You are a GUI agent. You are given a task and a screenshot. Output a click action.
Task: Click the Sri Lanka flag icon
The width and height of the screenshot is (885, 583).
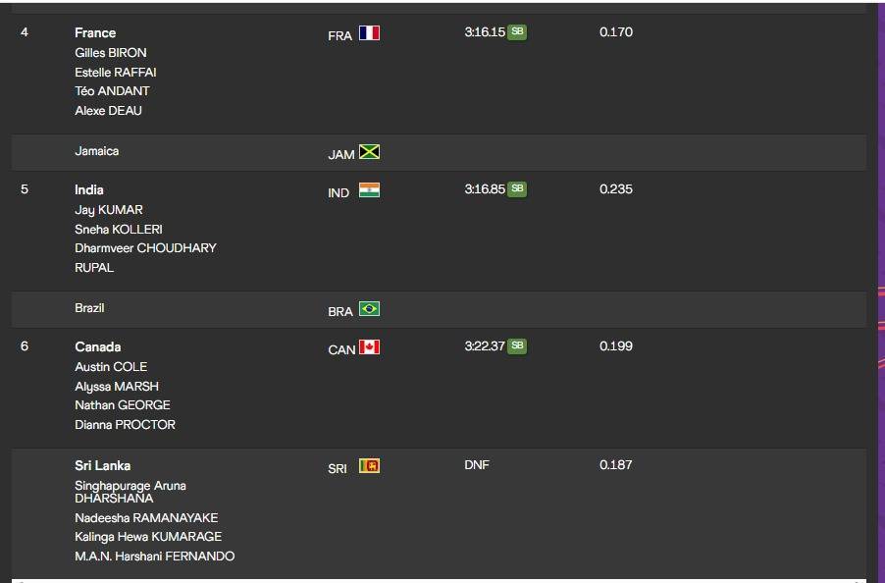pyautogui.click(x=369, y=465)
